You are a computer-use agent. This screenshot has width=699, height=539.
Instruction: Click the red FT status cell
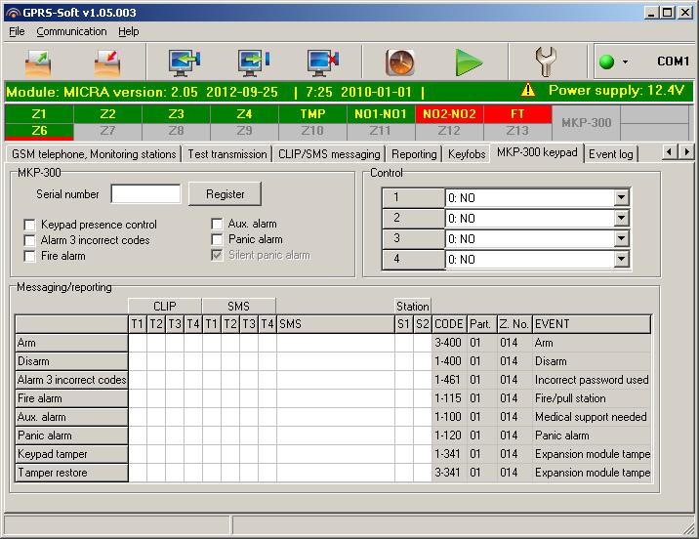coord(517,114)
